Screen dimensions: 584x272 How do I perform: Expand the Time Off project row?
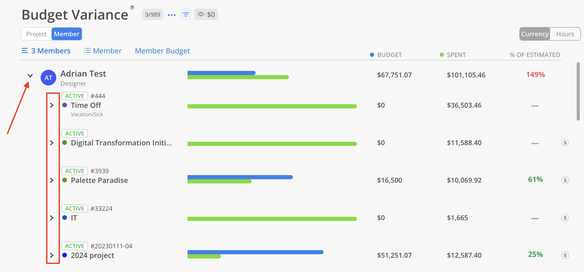coord(52,105)
